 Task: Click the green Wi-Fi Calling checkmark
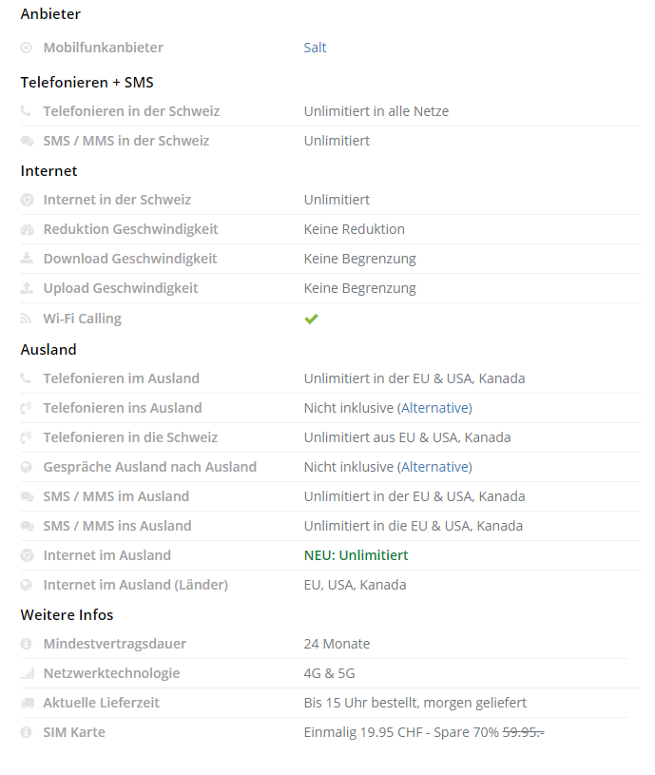[311, 319]
